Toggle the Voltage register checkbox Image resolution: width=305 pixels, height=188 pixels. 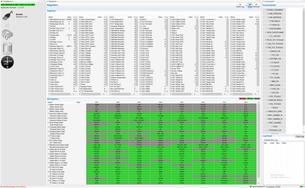(x=49, y=37)
